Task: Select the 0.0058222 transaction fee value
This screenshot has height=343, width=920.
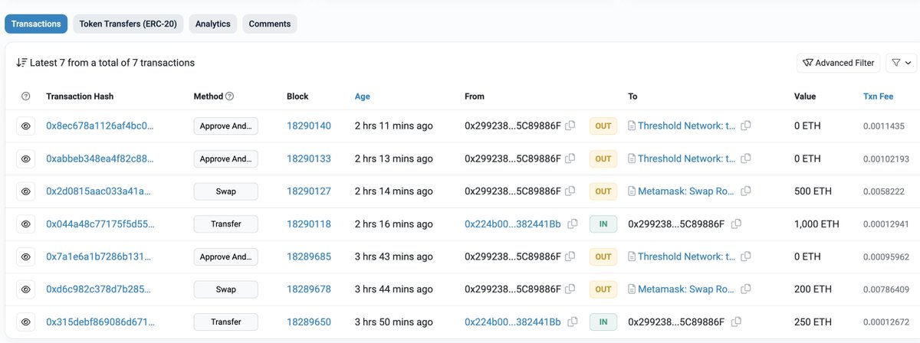Action: click(883, 192)
